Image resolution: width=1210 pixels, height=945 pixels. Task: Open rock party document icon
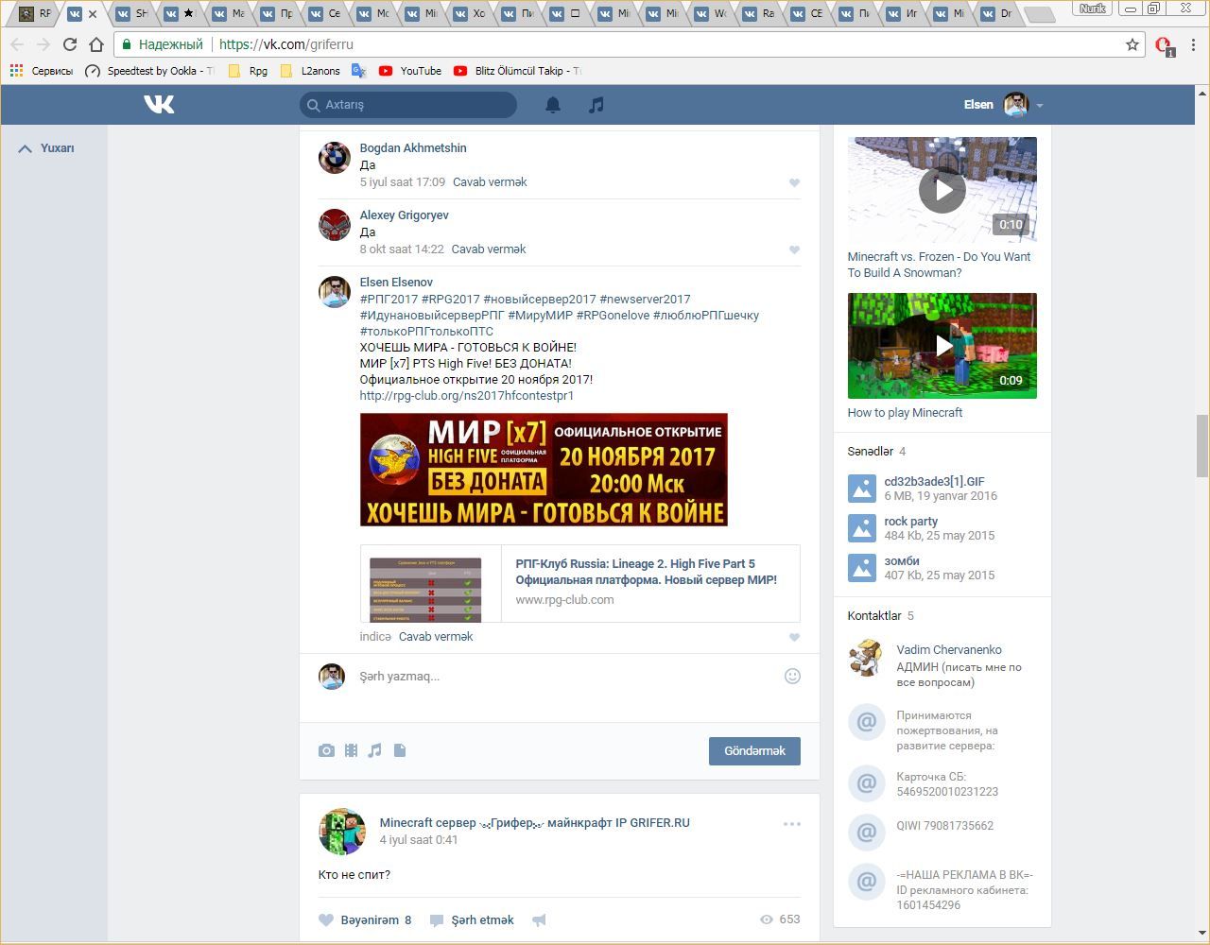(x=861, y=528)
